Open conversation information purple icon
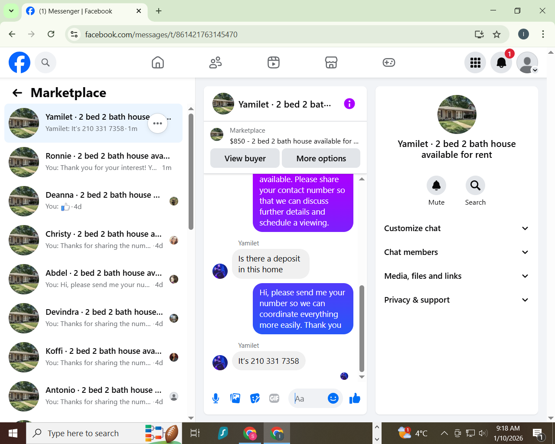Viewport: 555px width, 444px height. pyautogui.click(x=349, y=104)
